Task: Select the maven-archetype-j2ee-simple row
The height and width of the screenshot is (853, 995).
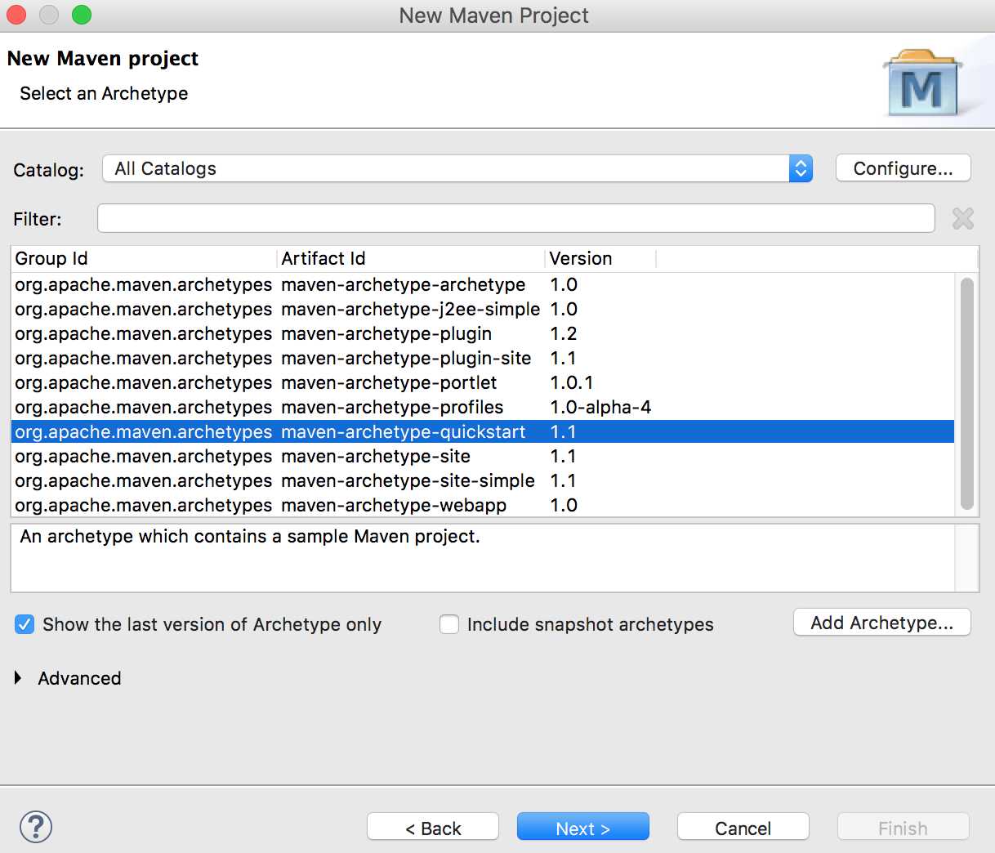Action: 483,309
